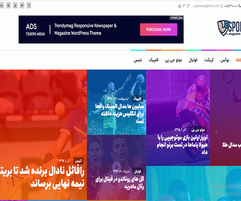The height and width of the screenshot is (201, 241).
Task: Open the المپیک menu item
Action: 153,60
